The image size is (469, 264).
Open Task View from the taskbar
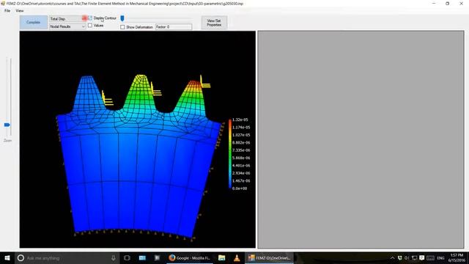[x=127, y=258]
